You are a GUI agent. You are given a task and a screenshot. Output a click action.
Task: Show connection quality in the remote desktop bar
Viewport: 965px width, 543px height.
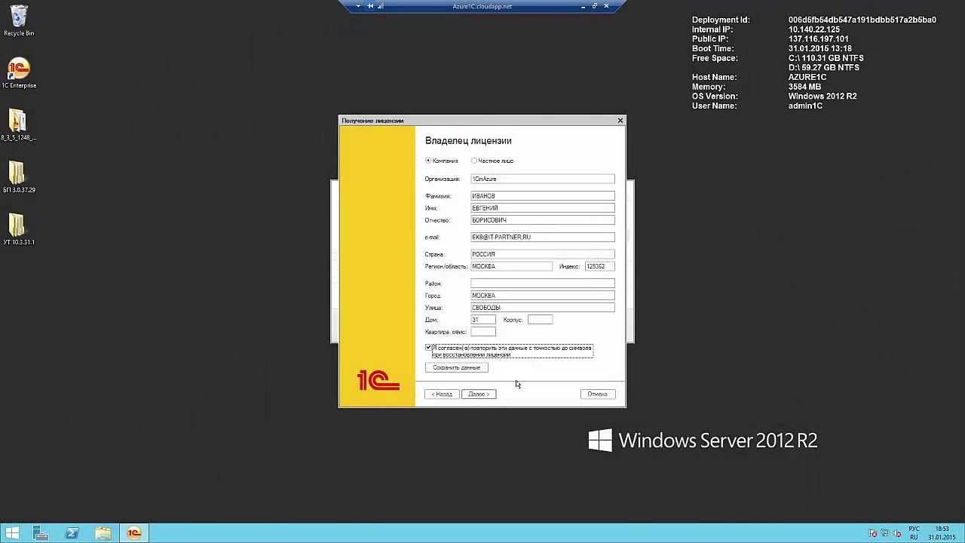[x=381, y=6]
